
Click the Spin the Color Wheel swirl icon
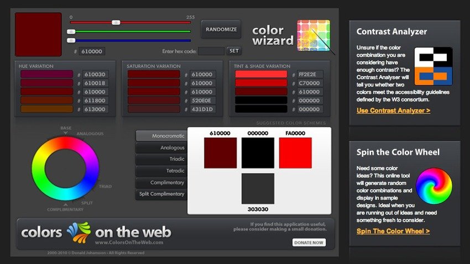434,186
